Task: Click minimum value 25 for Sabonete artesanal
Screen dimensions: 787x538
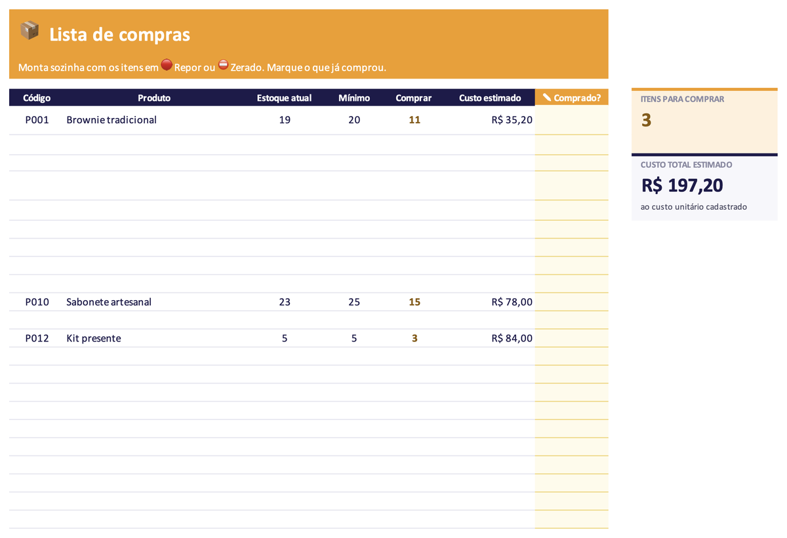Action: click(x=354, y=302)
